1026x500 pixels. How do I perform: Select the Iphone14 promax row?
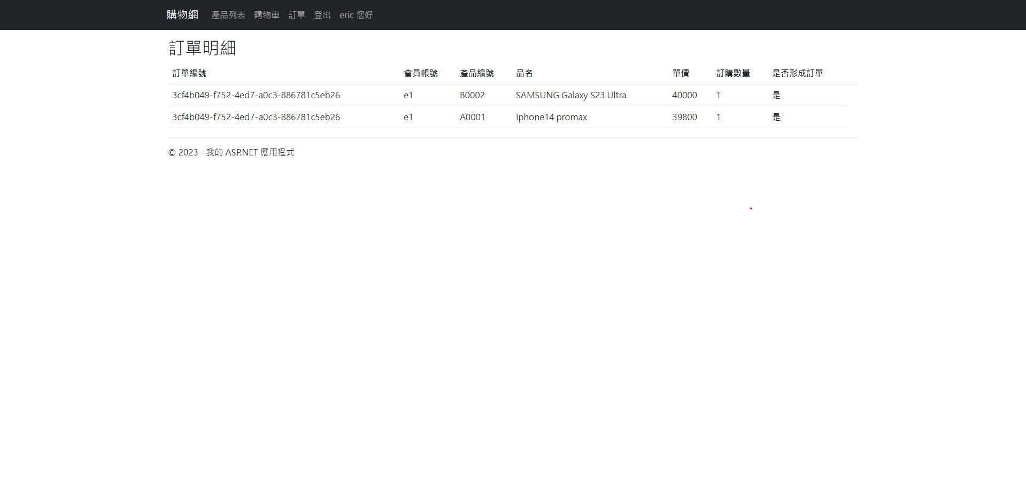tap(551, 117)
